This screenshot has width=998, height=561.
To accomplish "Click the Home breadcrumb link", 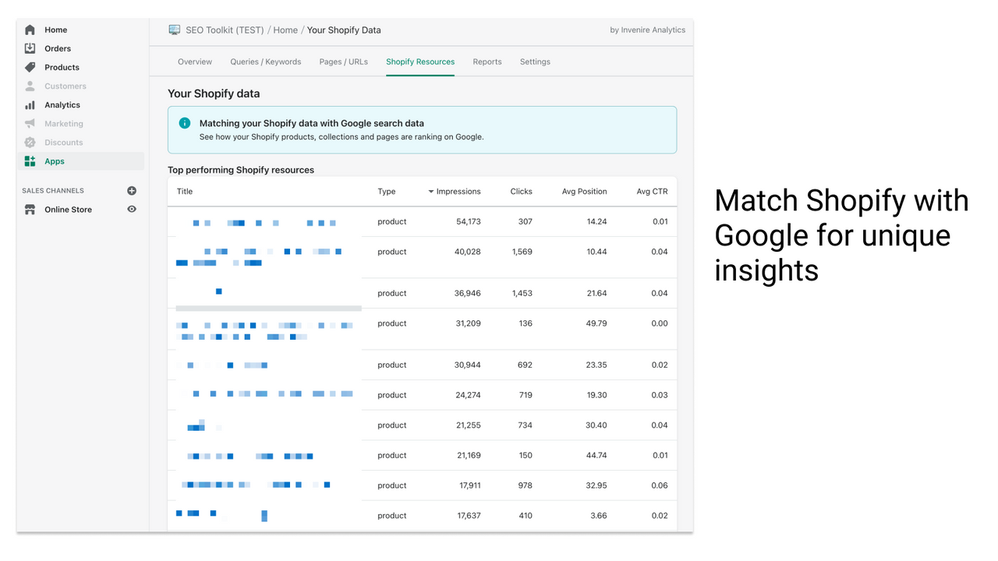I will tap(285, 30).
